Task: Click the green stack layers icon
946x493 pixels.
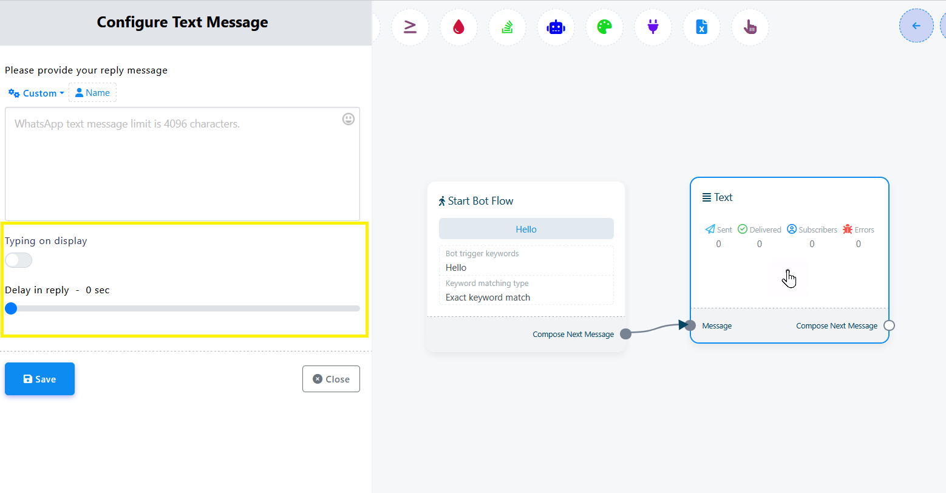Action: (507, 27)
